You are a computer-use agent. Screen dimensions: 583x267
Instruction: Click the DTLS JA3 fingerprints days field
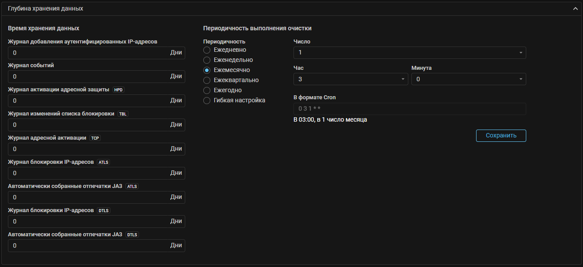(88, 245)
